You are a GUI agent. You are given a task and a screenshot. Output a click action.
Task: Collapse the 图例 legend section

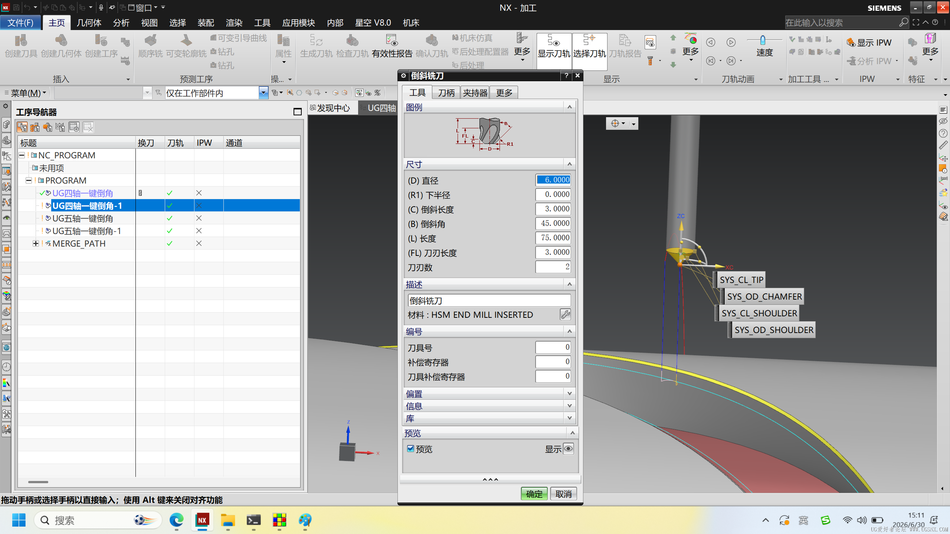570,107
